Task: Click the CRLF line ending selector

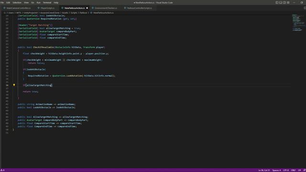Action: (293, 170)
